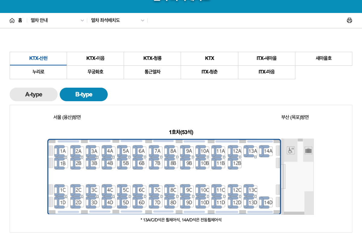Select seat 7D in seat map
The width and height of the screenshot is (362, 241).
coord(156,202)
